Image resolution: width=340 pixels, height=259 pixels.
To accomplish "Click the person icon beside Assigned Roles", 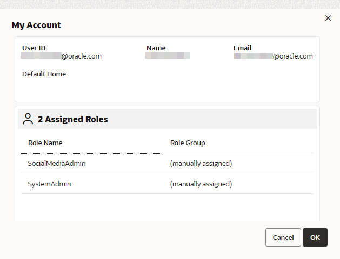I will [x=28, y=119].
